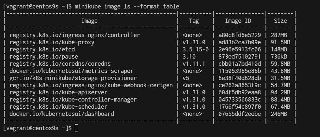This screenshot has height=137, width=320.
Task: Click the 246MB size value
Action: coord(279,114)
